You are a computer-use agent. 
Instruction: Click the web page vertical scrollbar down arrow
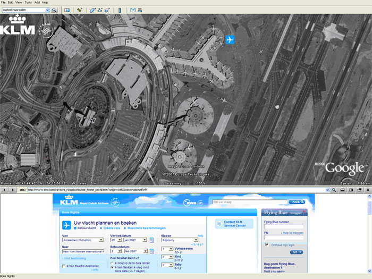(369, 270)
